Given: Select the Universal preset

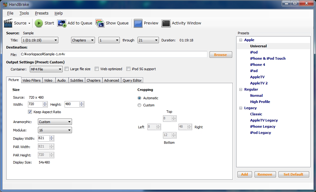Looking at the screenshot, I should (258, 46).
